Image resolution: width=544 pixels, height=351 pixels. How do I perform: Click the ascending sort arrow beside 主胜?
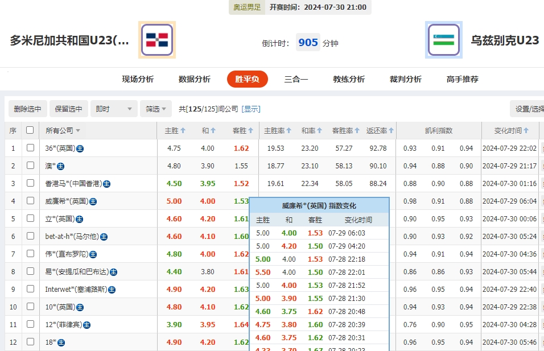point(183,130)
